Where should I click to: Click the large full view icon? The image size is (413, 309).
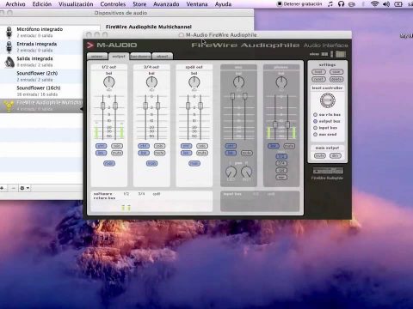(x=341, y=54)
